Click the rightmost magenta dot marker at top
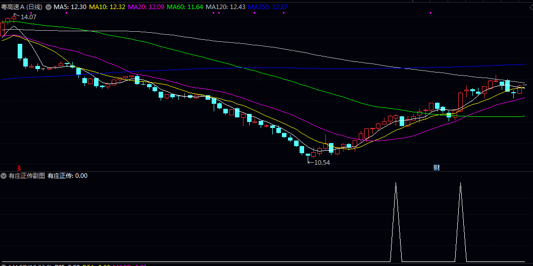Image resolution: width=533 pixels, height=266 pixels. [430, 13]
